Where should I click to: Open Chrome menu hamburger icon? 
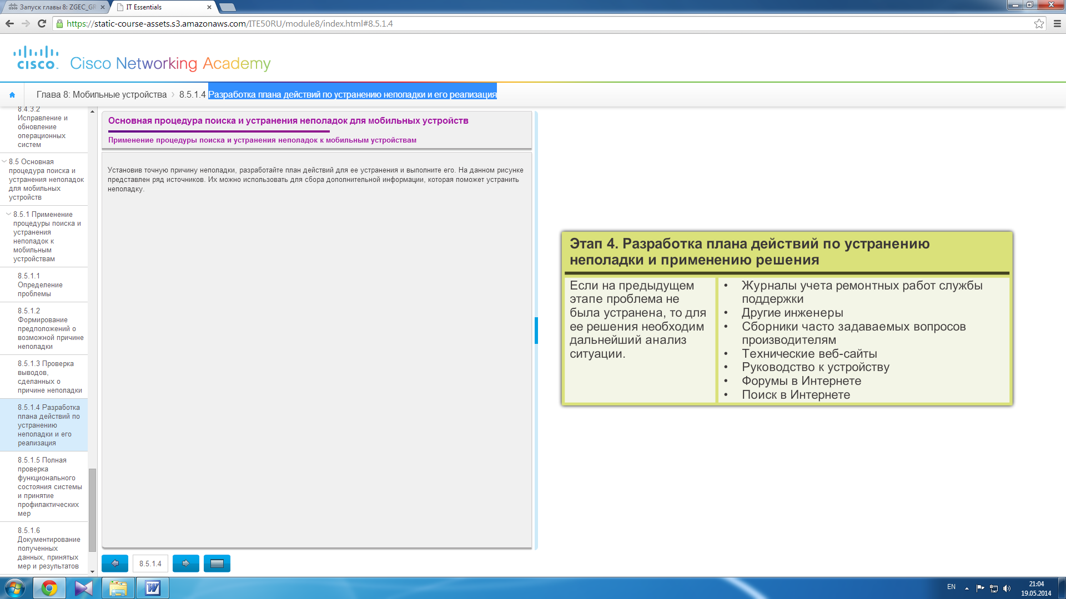1057,23
